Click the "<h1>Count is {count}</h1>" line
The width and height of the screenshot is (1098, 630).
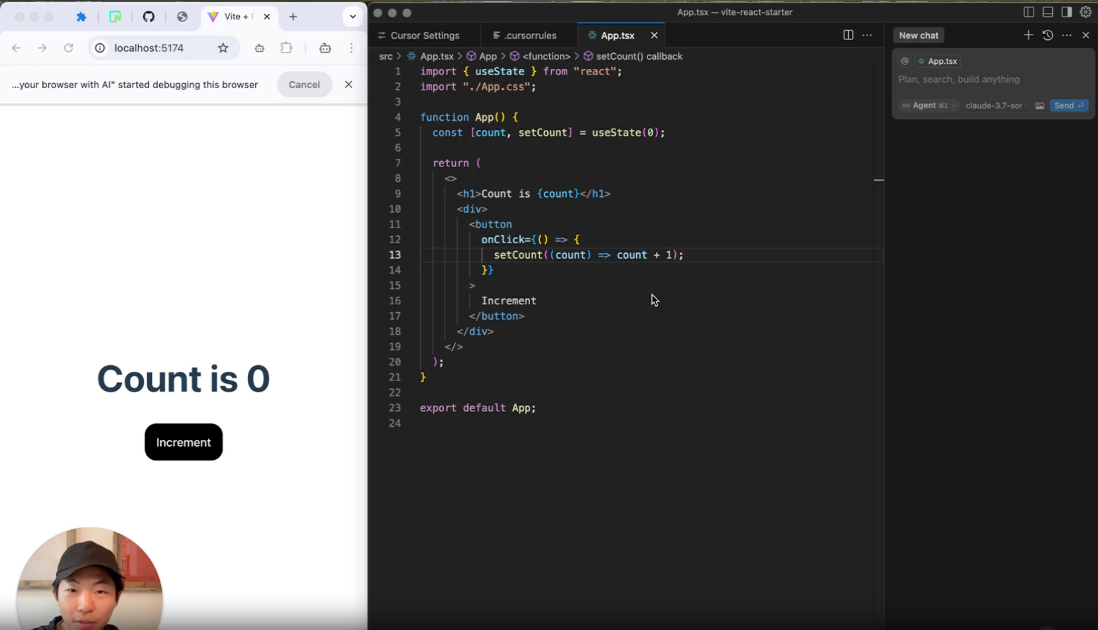(534, 194)
